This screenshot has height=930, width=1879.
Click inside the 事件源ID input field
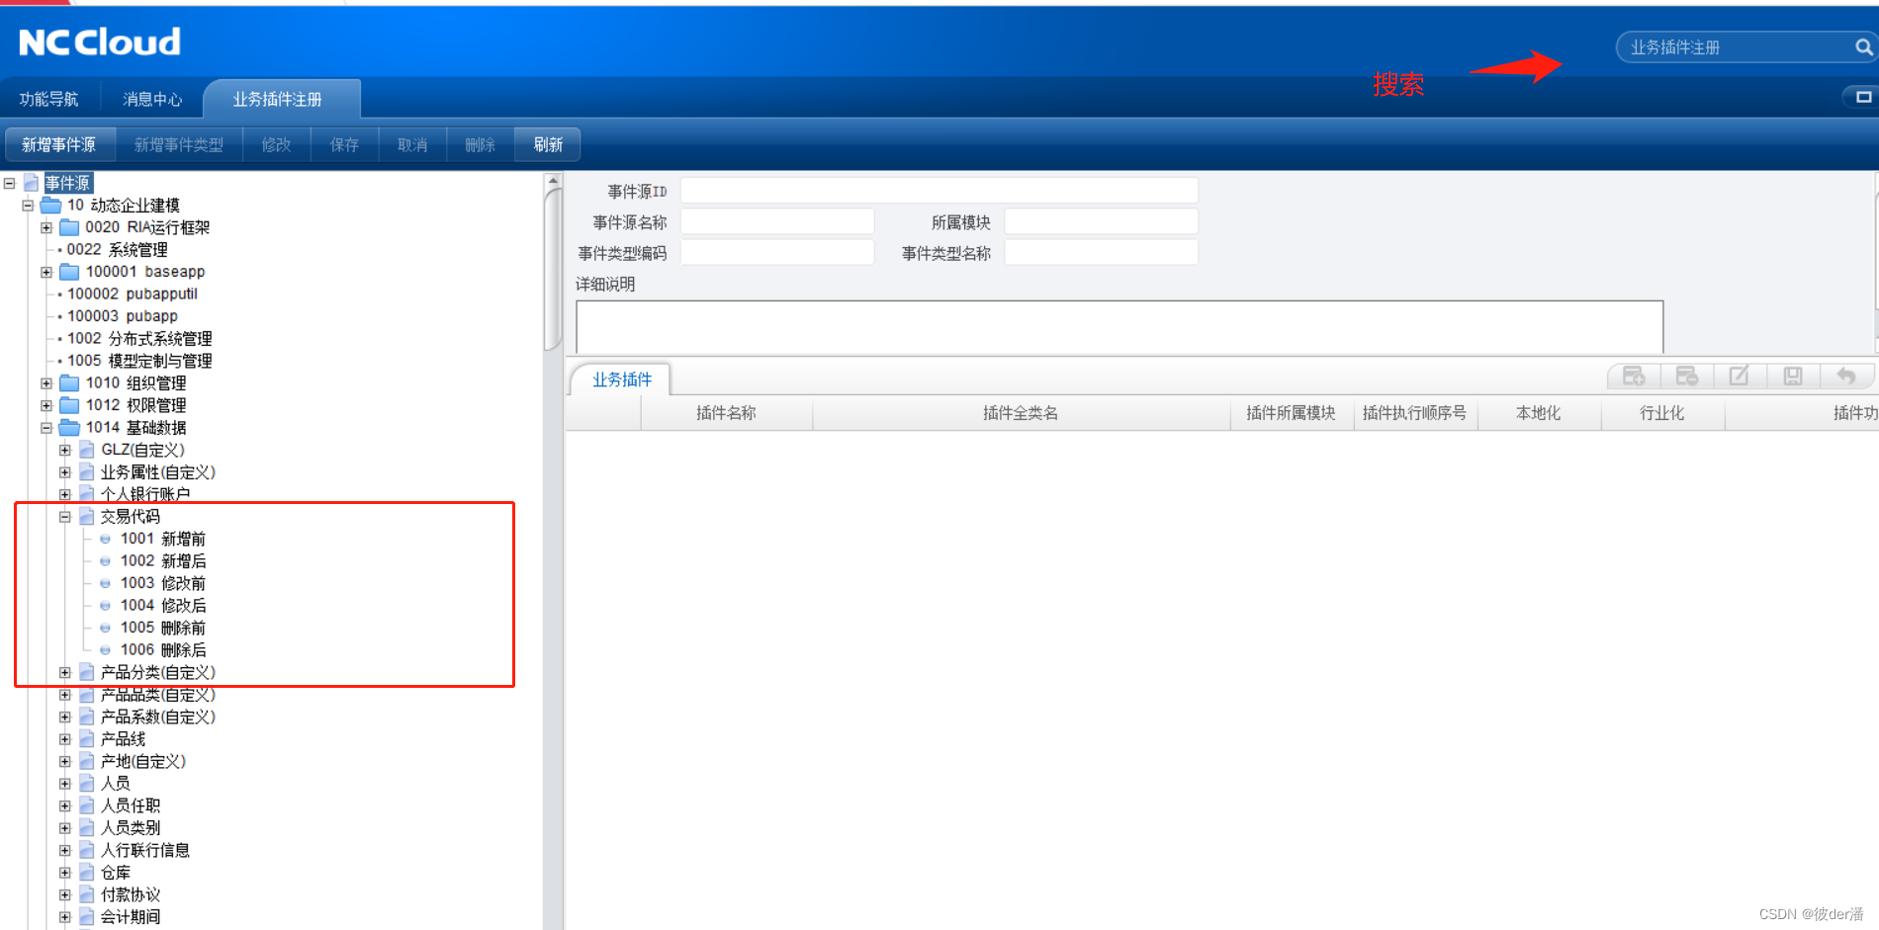click(938, 189)
